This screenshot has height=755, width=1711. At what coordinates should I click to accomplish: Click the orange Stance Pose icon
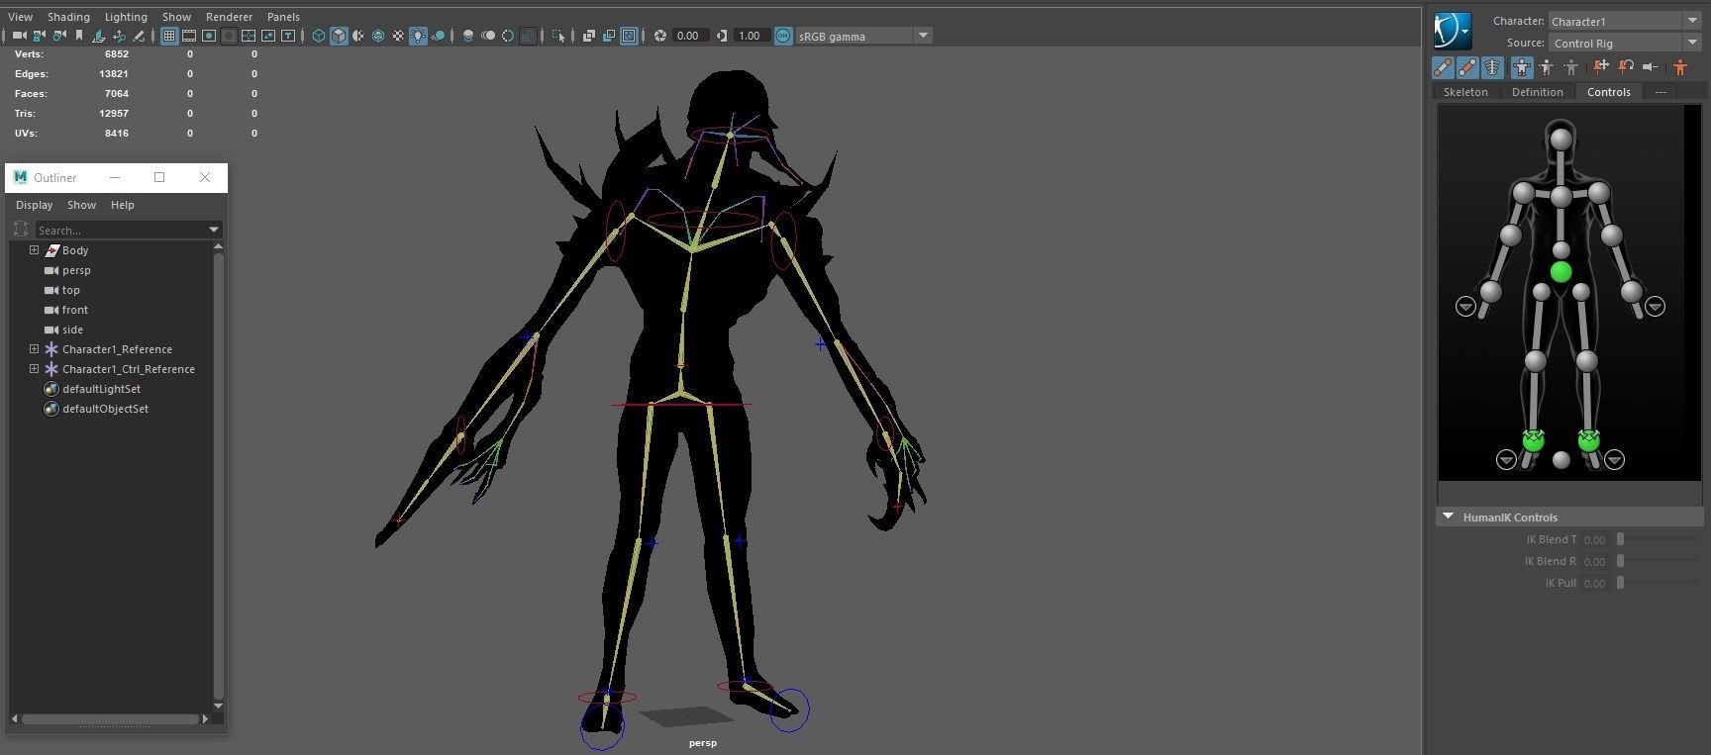click(x=1680, y=67)
